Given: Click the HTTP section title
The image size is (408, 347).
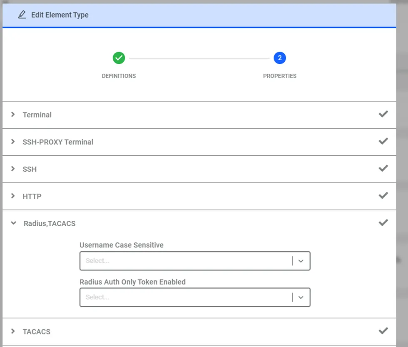Looking at the screenshot, I should coord(32,196).
